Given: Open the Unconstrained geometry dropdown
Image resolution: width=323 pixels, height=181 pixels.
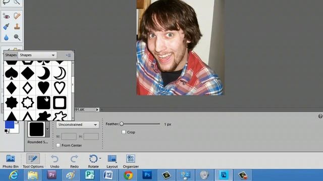Looking at the screenshot, I should coord(77,125).
